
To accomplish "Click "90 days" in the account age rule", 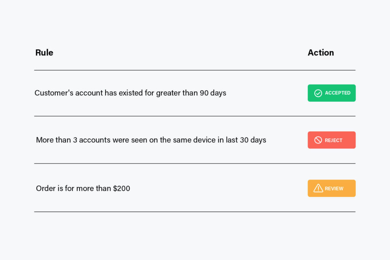I will tap(213, 93).
